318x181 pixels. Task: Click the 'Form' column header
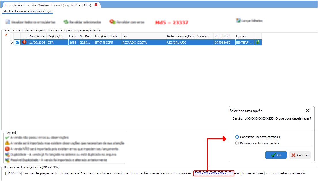[x=73, y=36]
